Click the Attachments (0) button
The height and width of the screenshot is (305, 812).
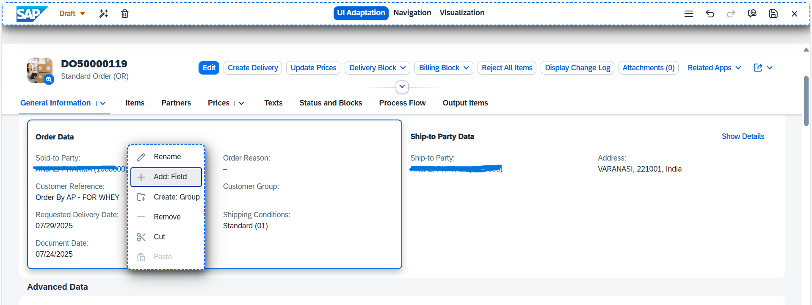coord(649,68)
